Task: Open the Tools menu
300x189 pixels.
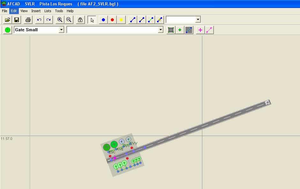Action: (59, 11)
